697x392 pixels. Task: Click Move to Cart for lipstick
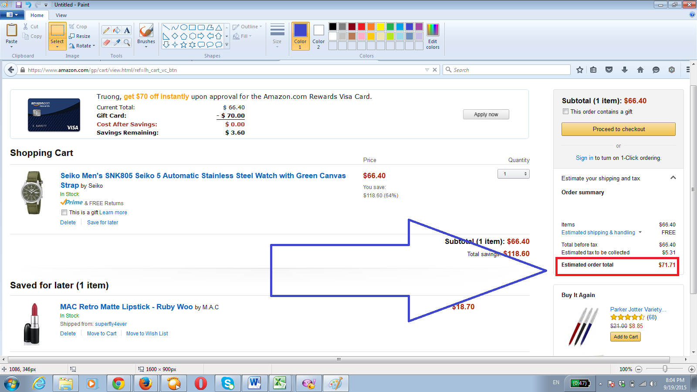102,334
